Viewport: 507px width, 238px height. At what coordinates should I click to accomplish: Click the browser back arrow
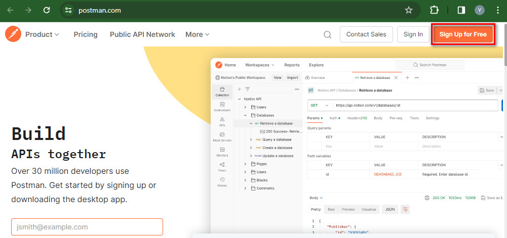pyautogui.click(x=10, y=10)
